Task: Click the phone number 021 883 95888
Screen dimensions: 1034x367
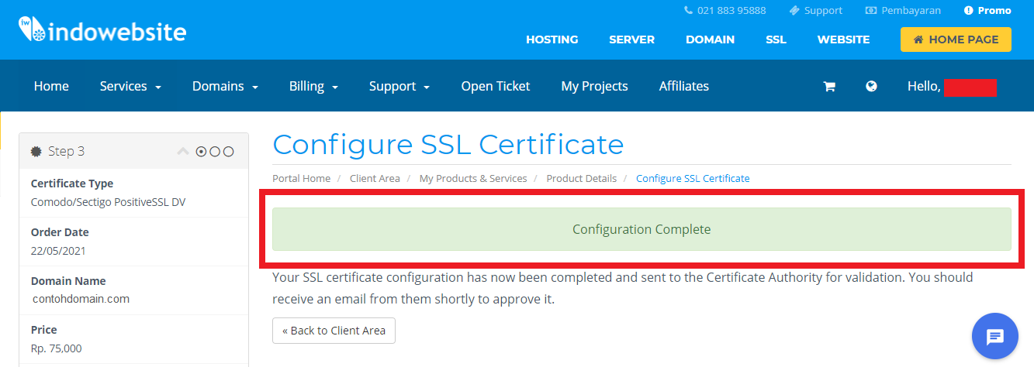Action: pos(724,10)
